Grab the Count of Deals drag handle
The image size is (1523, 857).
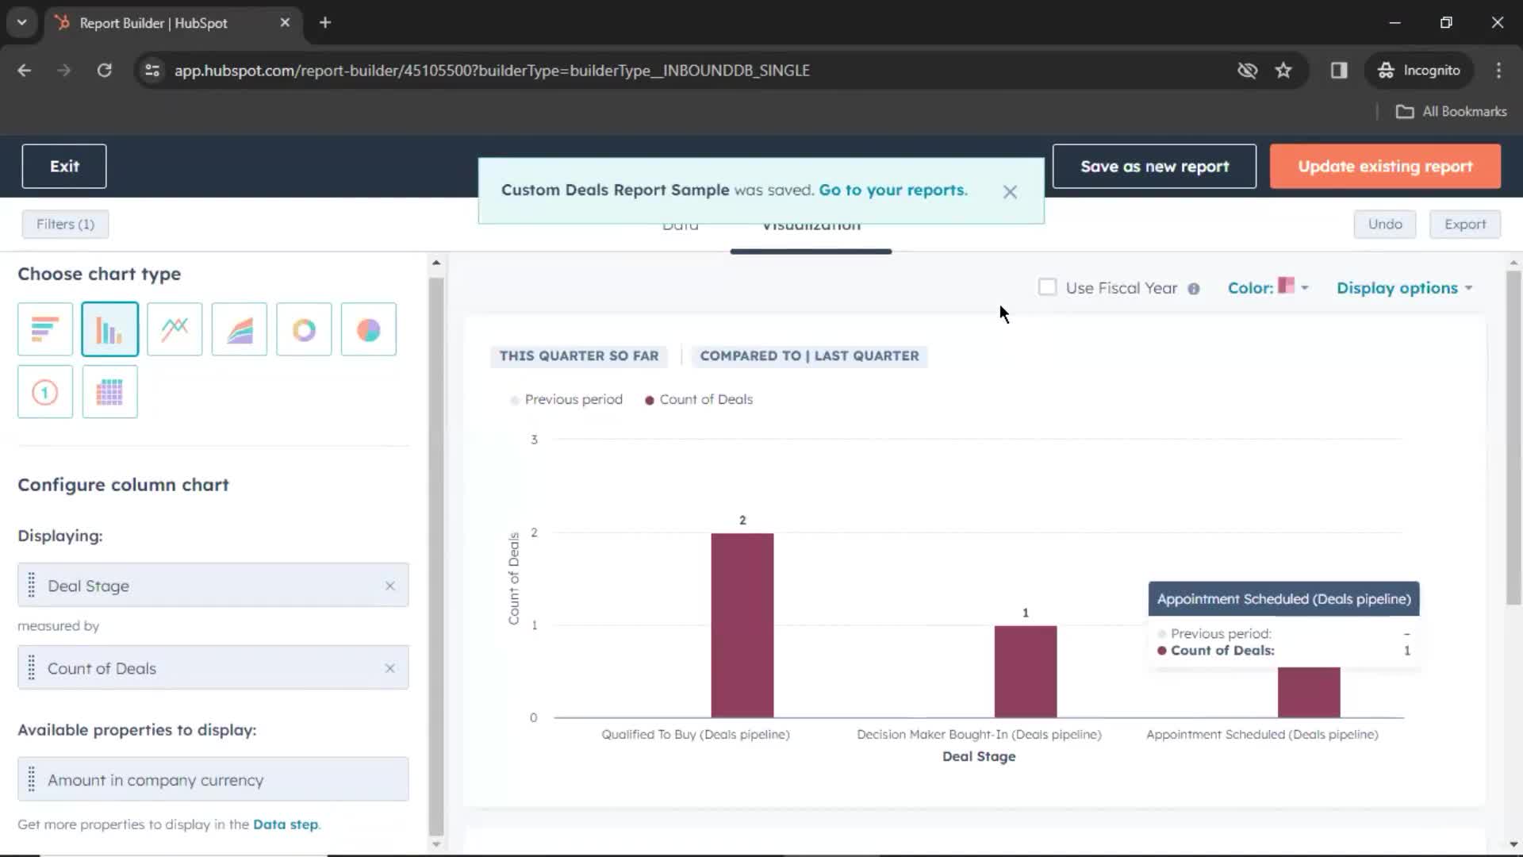coord(32,668)
